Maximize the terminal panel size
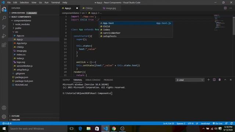The height and width of the screenshot is (132, 235). (x=225, y=80)
